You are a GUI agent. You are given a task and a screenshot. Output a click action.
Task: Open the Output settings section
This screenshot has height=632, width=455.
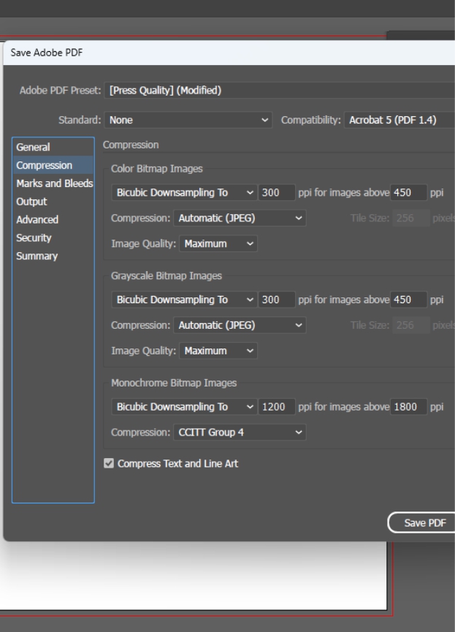coord(31,202)
